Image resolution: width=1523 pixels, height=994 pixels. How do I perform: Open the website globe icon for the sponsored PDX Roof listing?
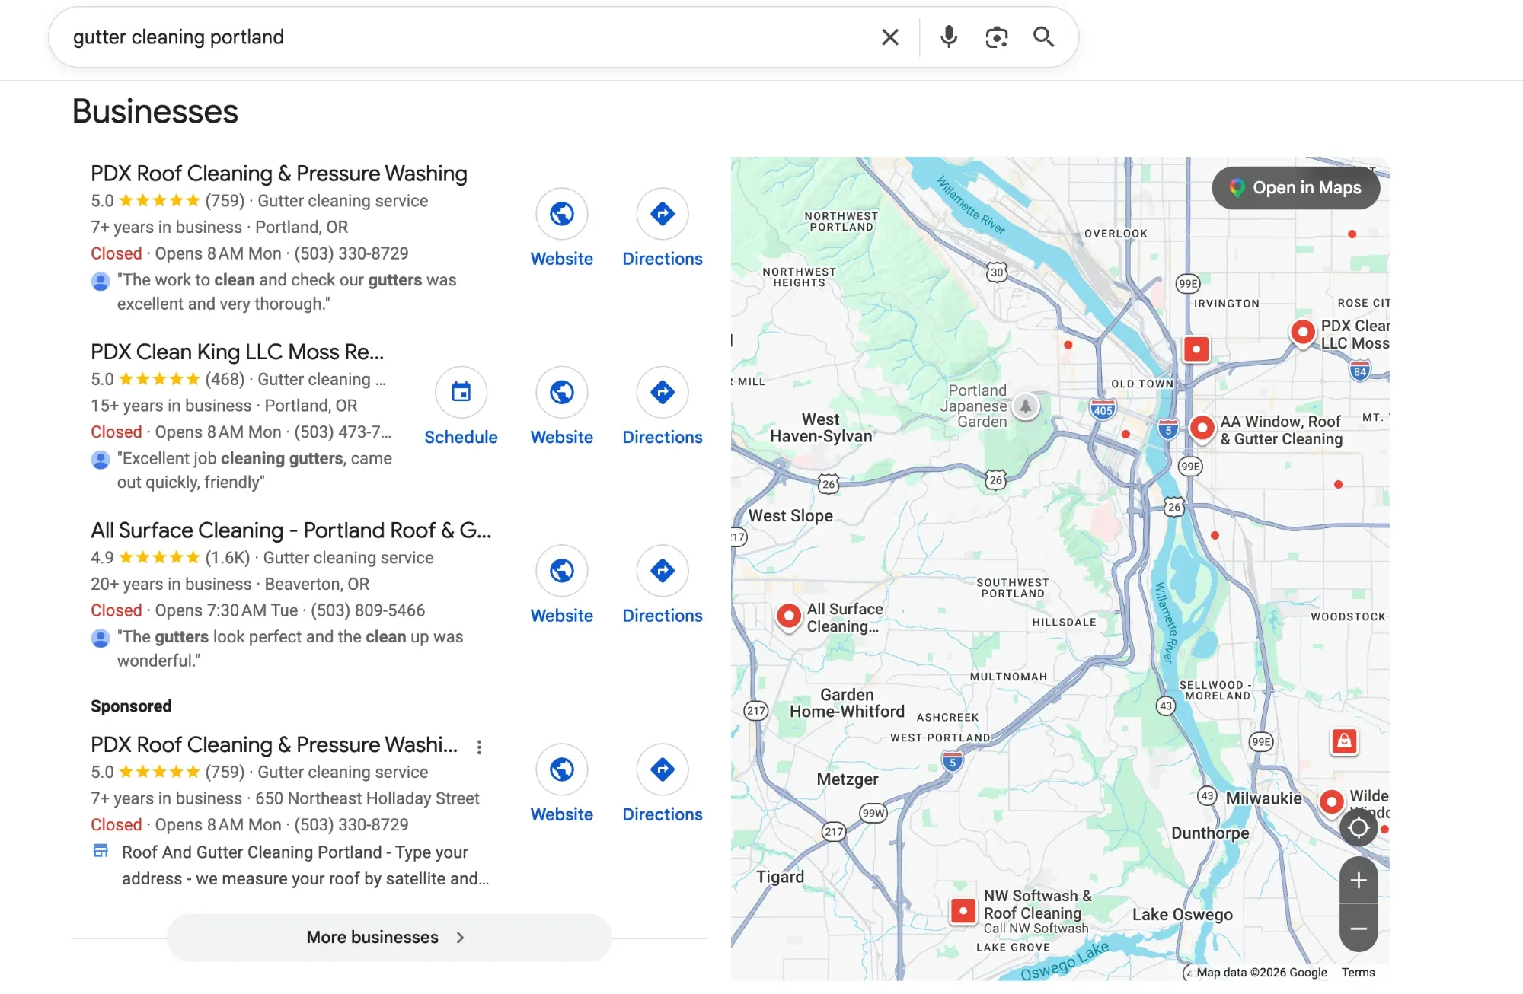point(562,769)
